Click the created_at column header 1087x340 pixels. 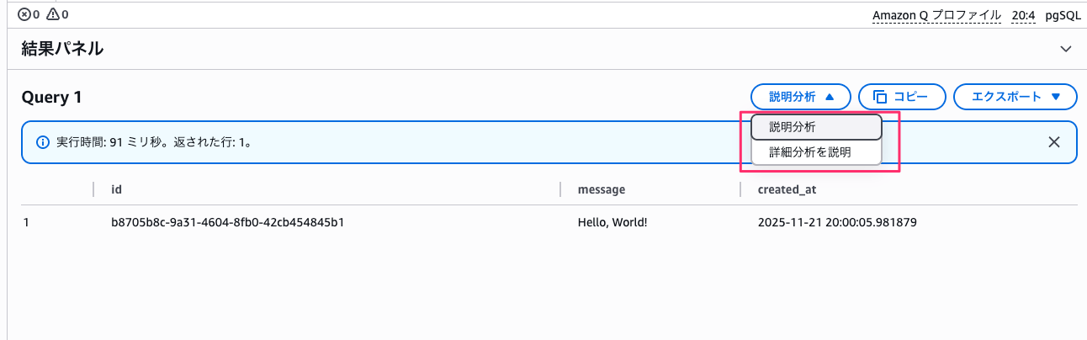pos(787,189)
